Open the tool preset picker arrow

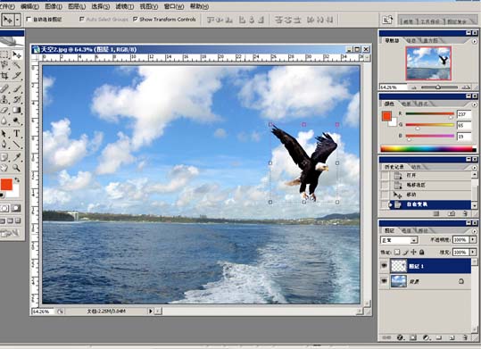(x=18, y=20)
